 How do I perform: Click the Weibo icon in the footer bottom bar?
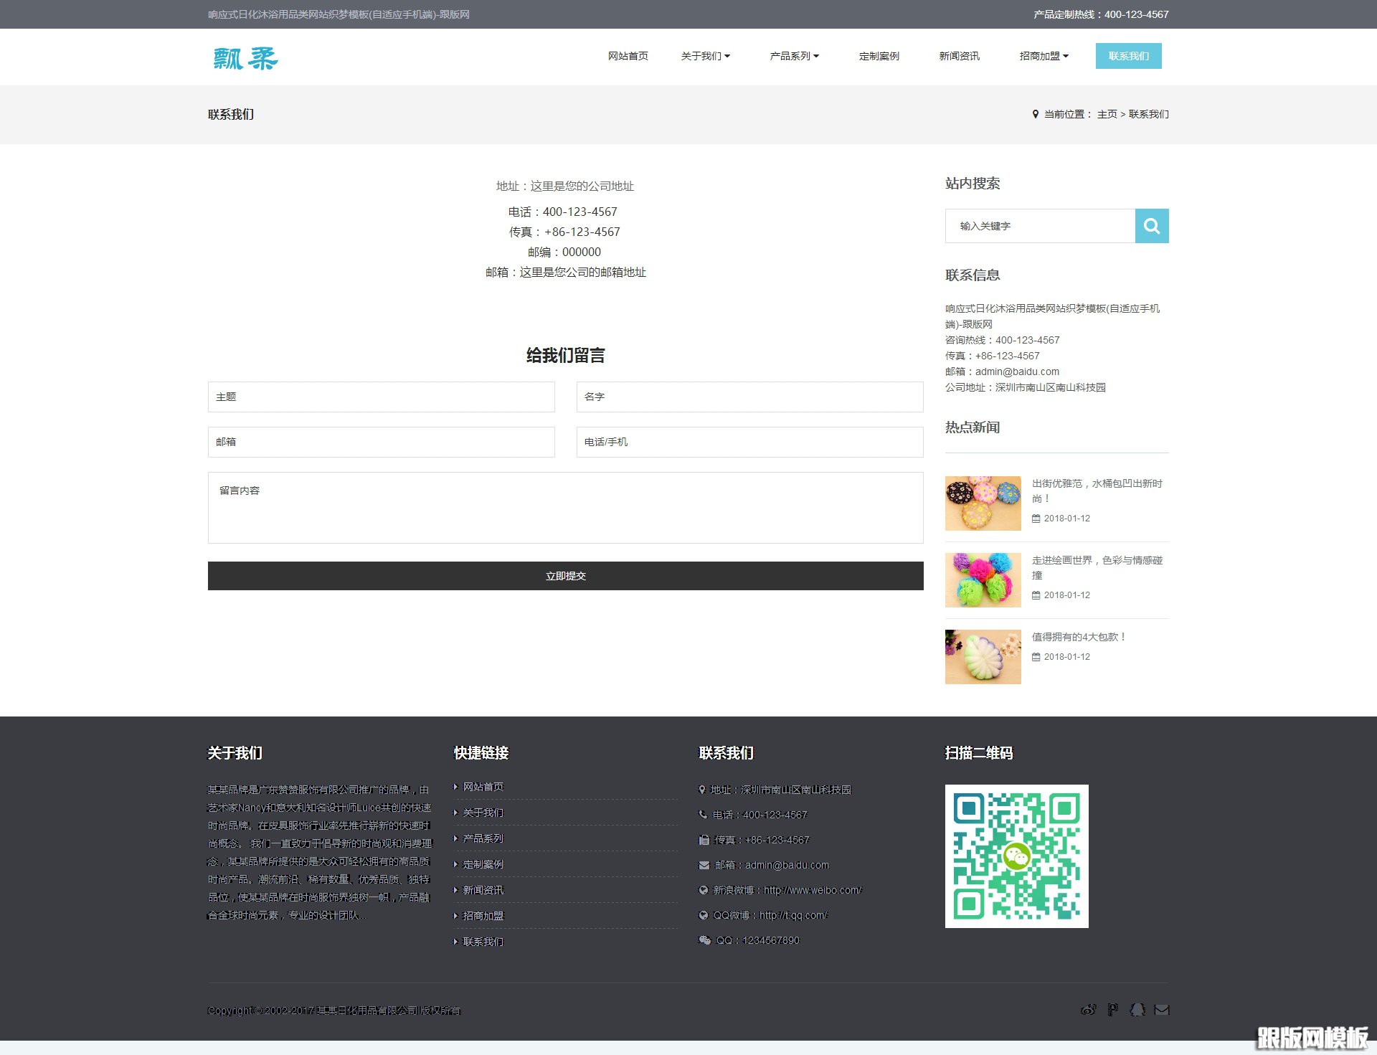point(1088,1010)
